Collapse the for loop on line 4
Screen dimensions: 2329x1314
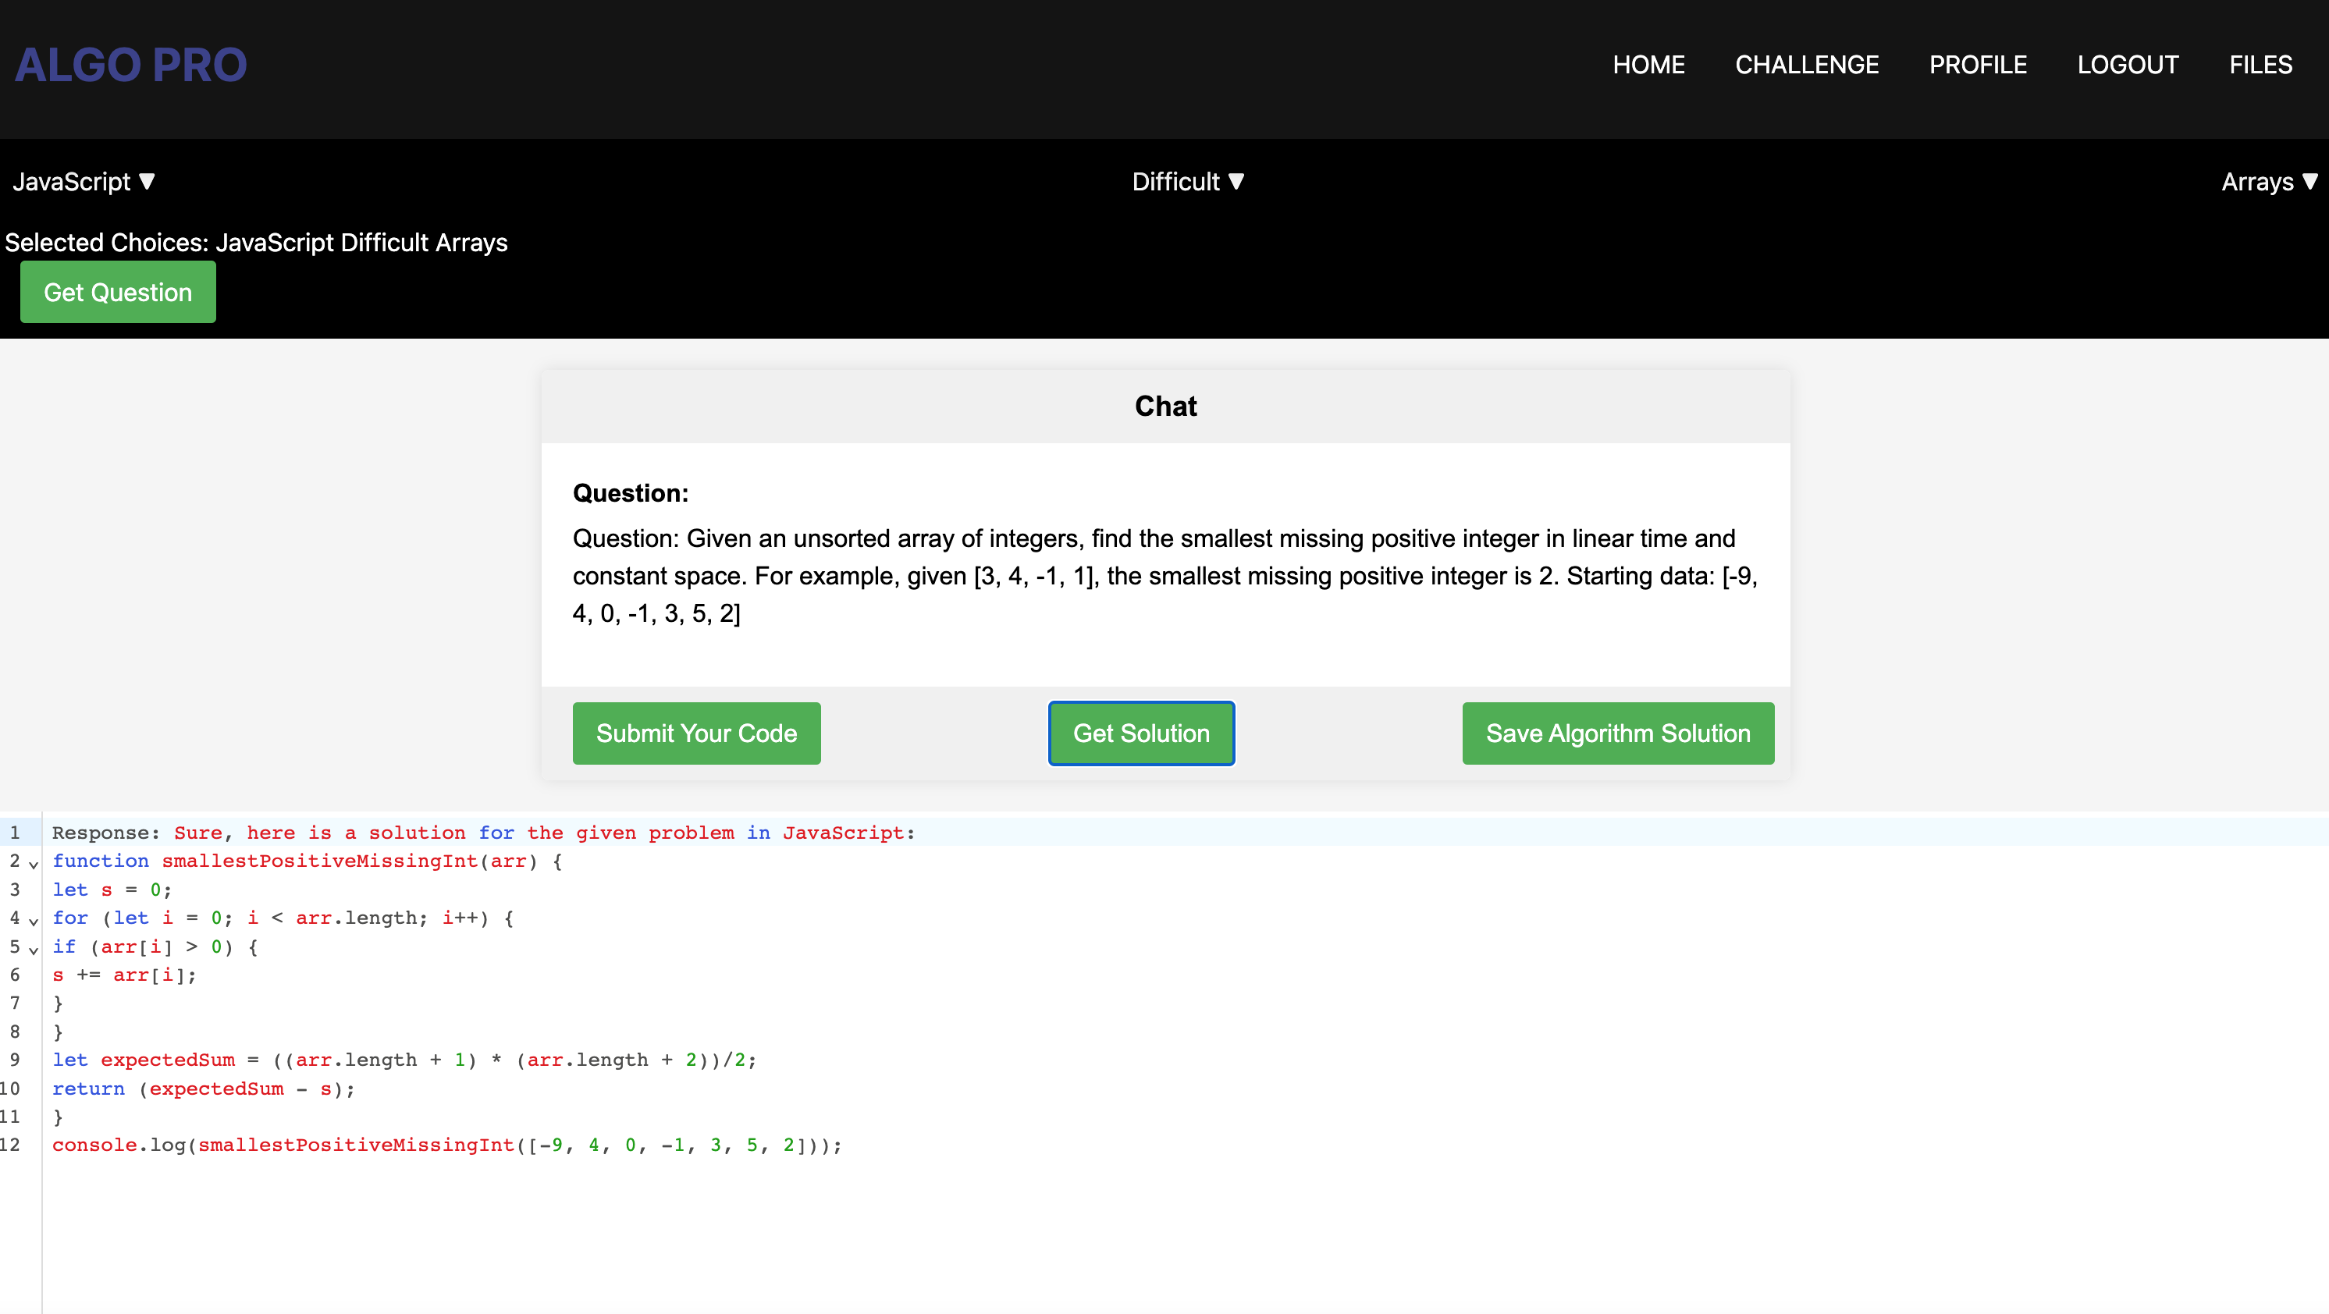click(x=33, y=922)
